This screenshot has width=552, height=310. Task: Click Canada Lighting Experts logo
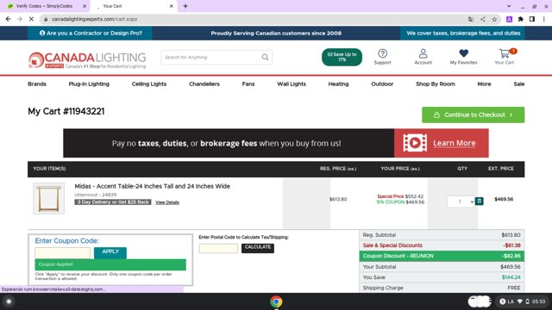87,59
